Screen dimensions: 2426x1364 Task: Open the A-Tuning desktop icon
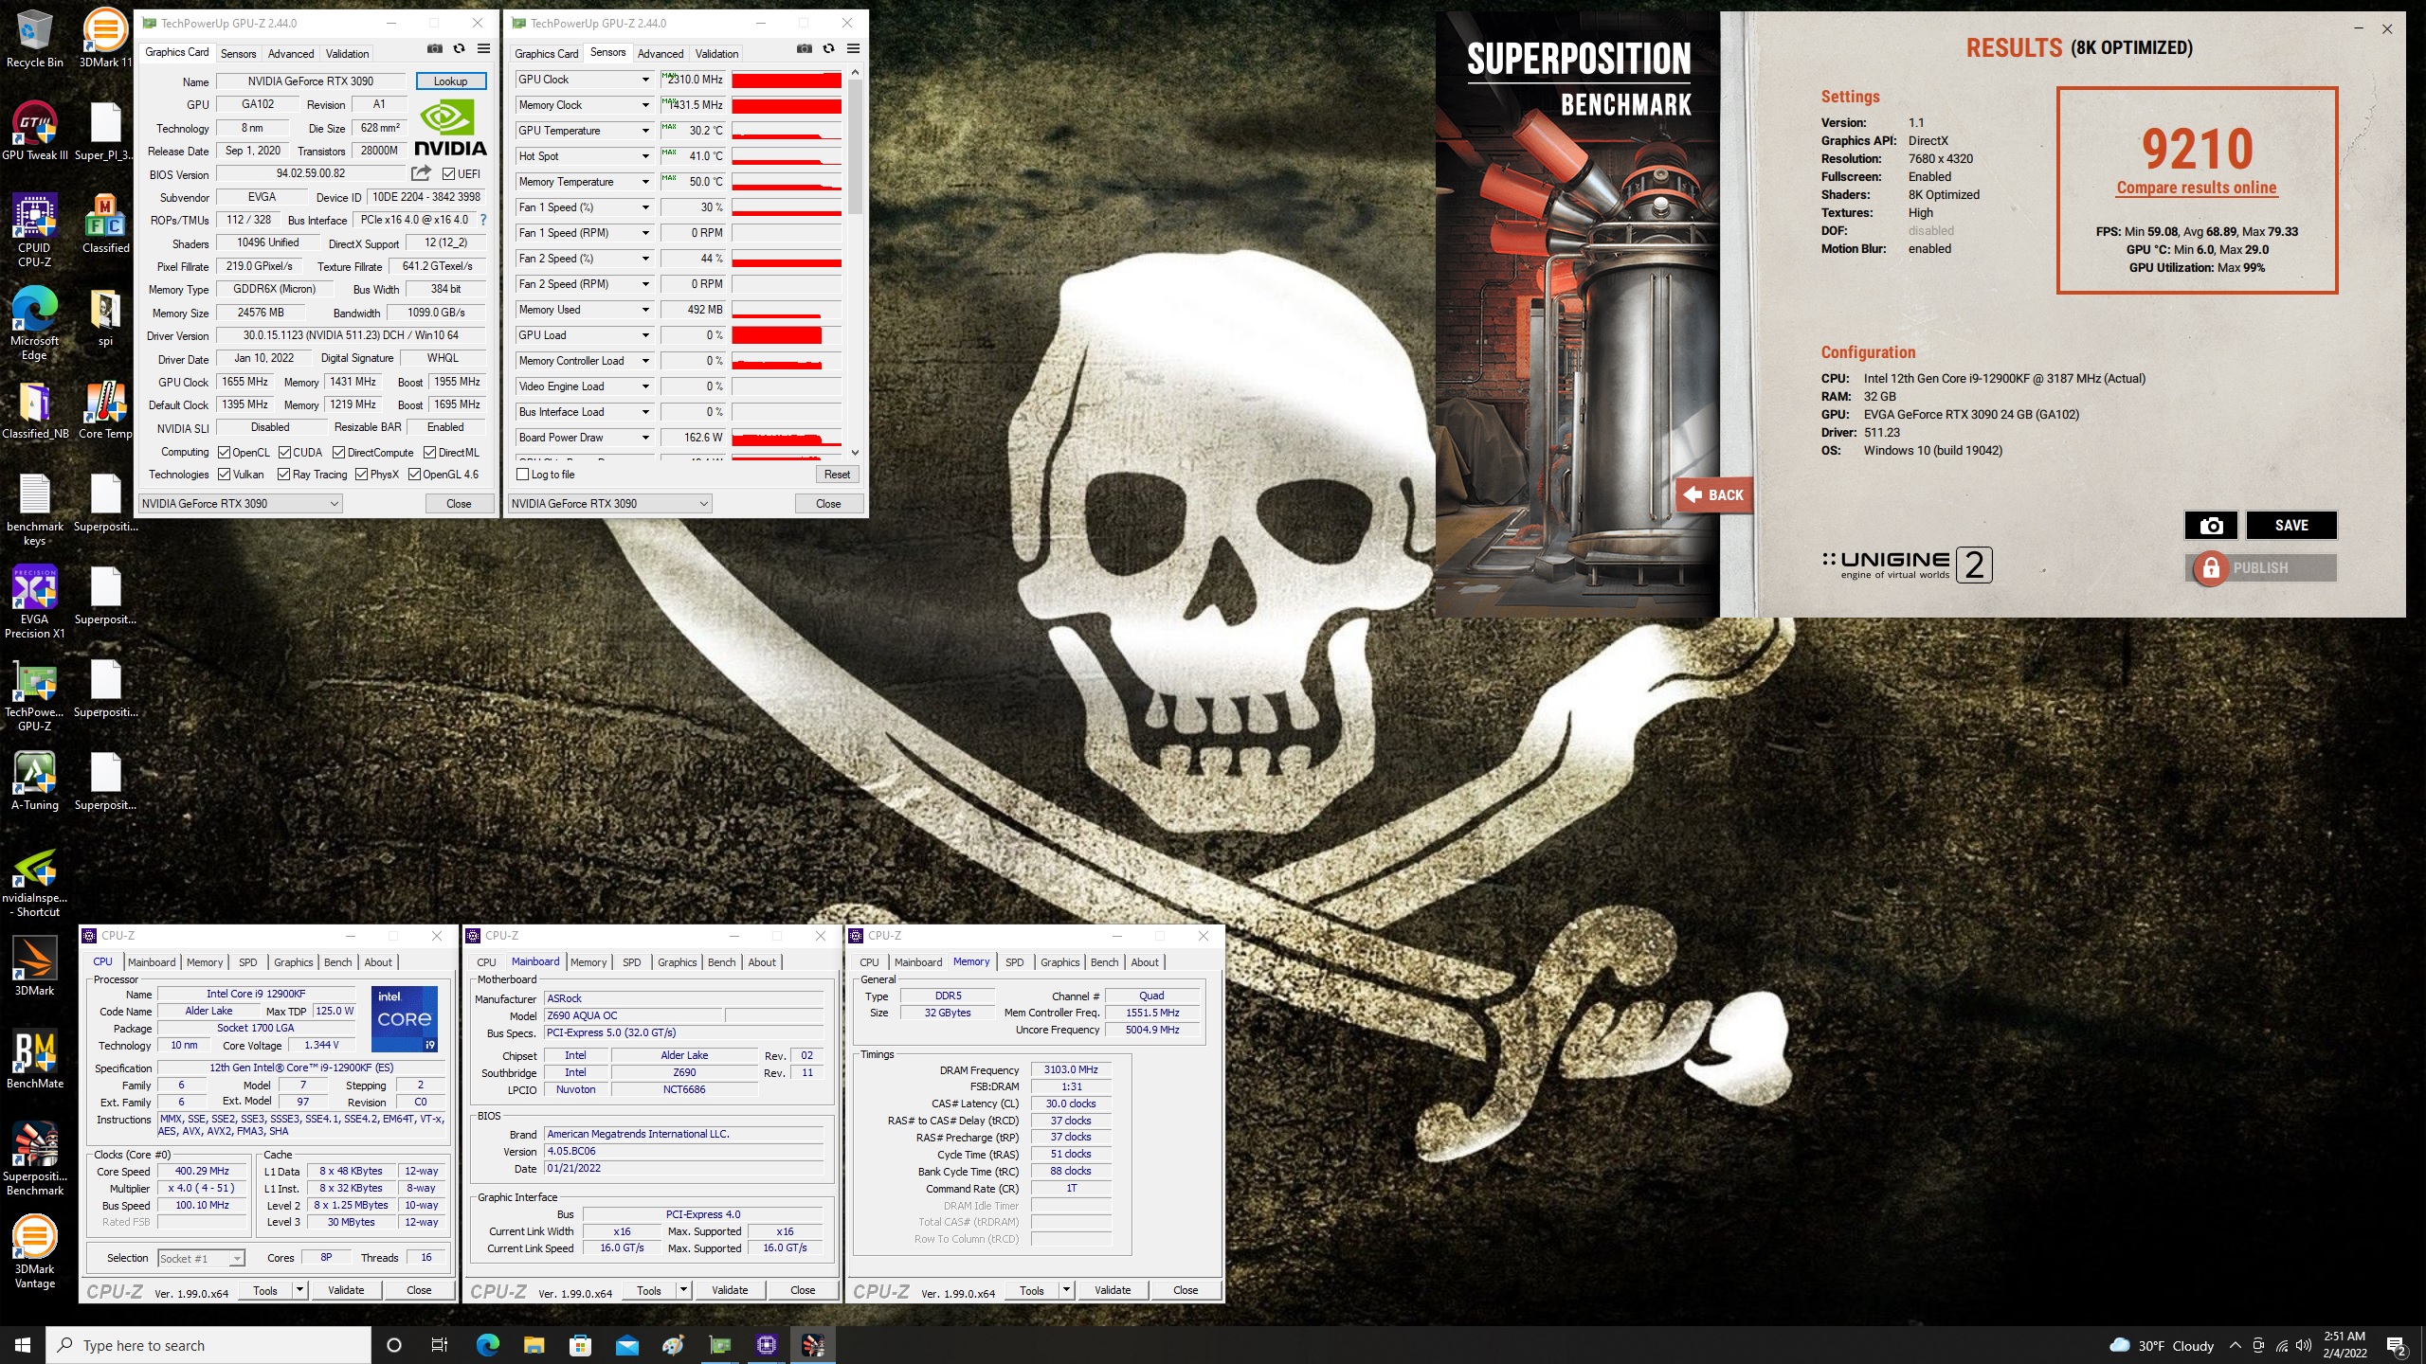click(x=34, y=781)
